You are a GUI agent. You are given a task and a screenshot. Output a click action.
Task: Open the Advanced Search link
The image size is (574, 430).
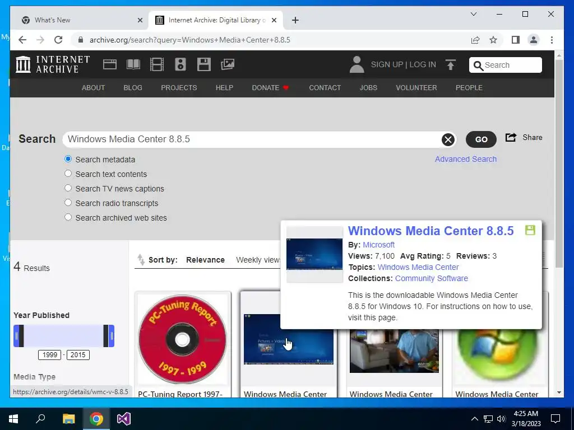pos(466,159)
